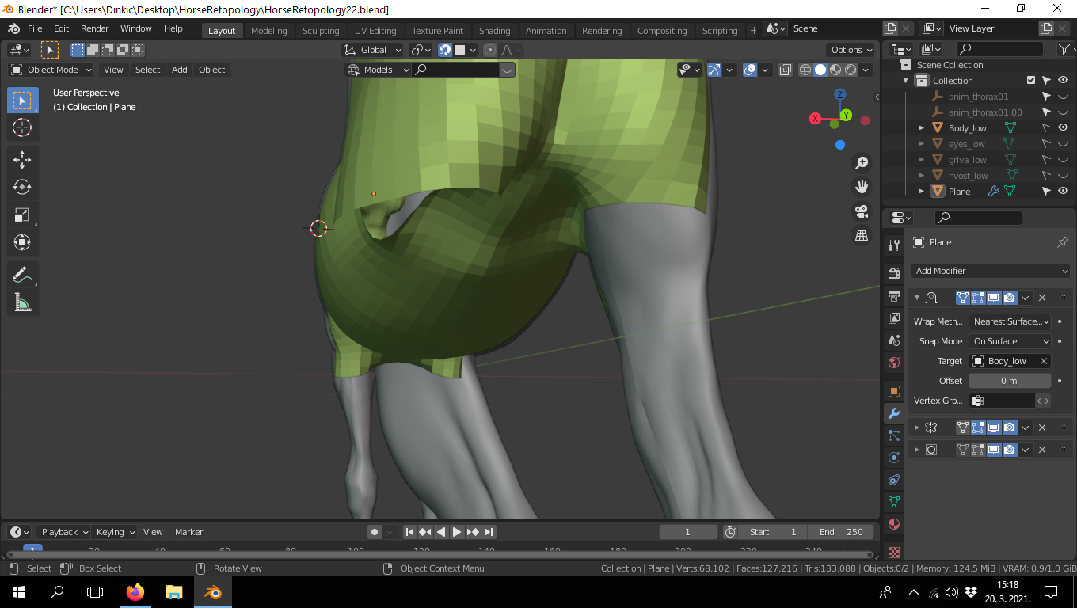Open Snap Mode On Surface dropdown
This screenshot has width=1077, height=608.
click(1010, 341)
